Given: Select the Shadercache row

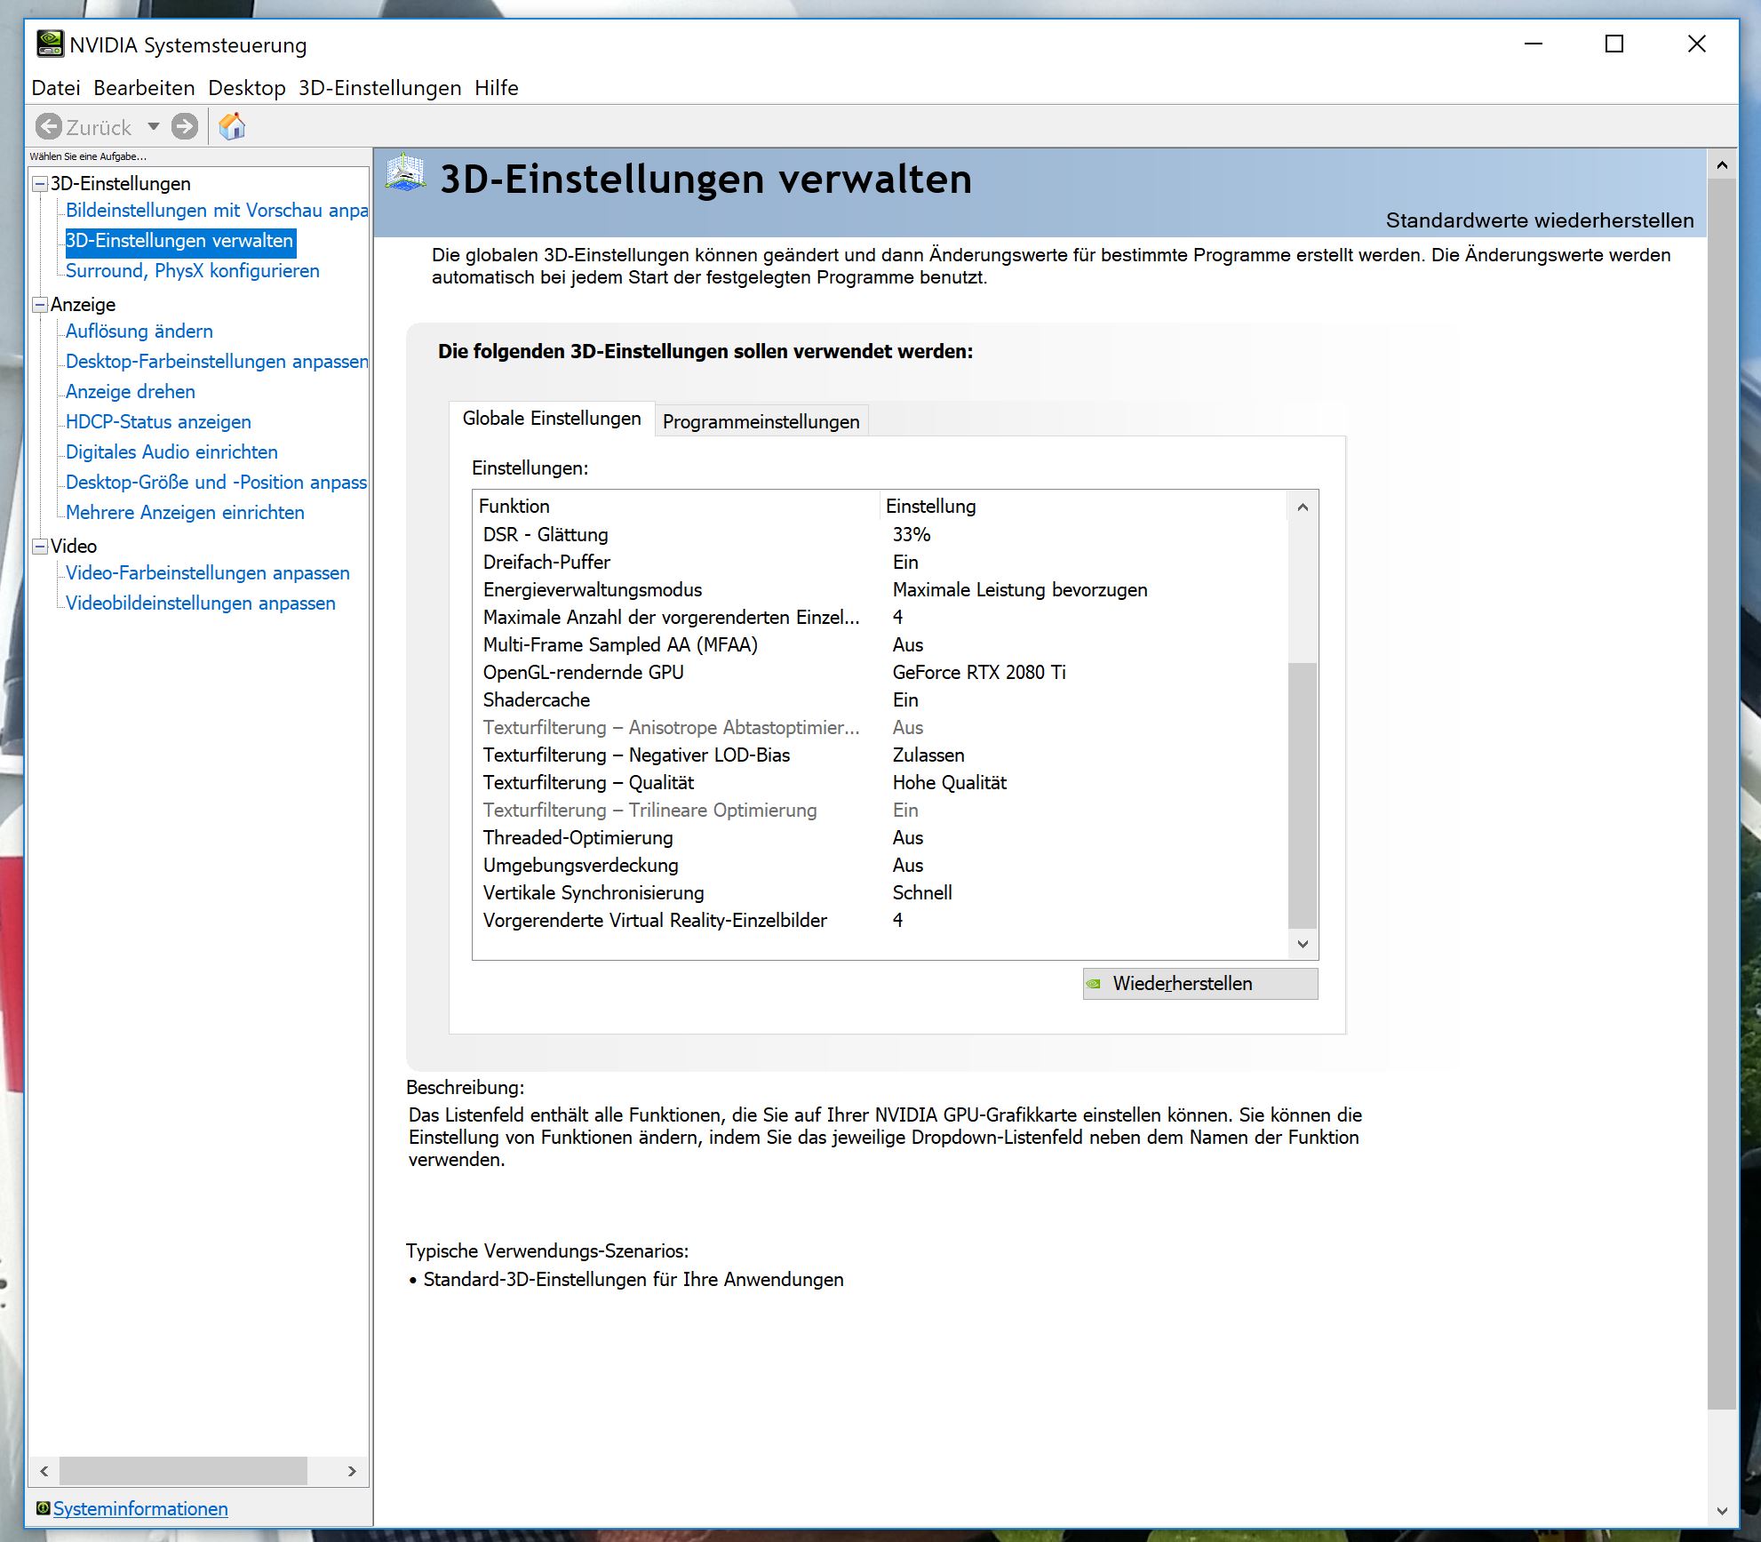Looking at the screenshot, I should [880, 700].
